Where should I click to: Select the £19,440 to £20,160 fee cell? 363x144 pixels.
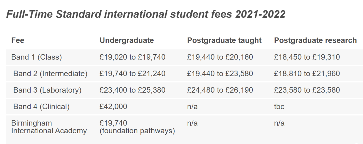click(220, 57)
